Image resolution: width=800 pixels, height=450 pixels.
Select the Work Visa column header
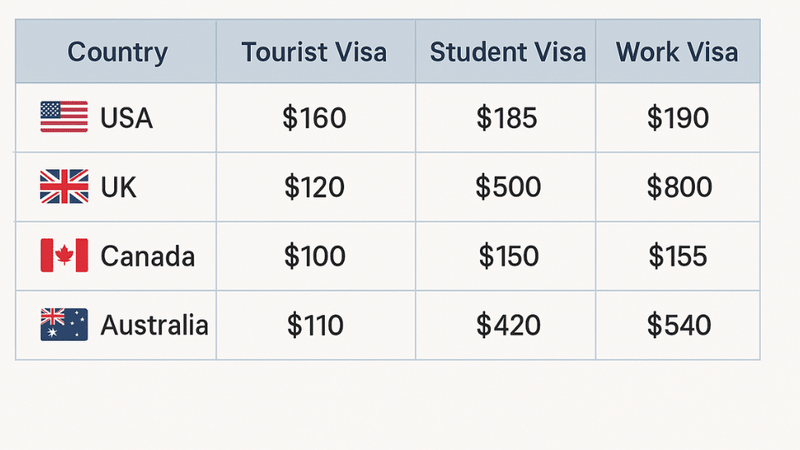(677, 52)
